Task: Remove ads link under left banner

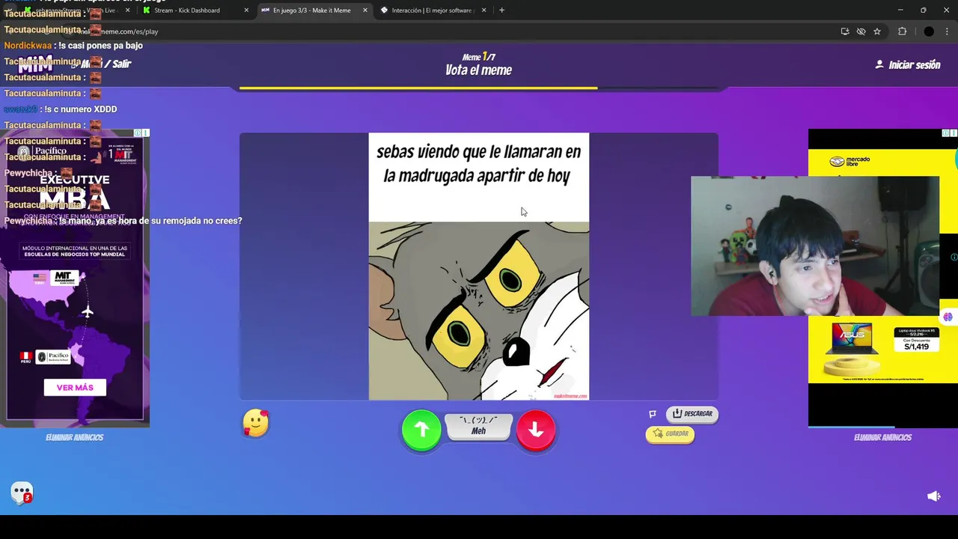Action: tap(74, 437)
